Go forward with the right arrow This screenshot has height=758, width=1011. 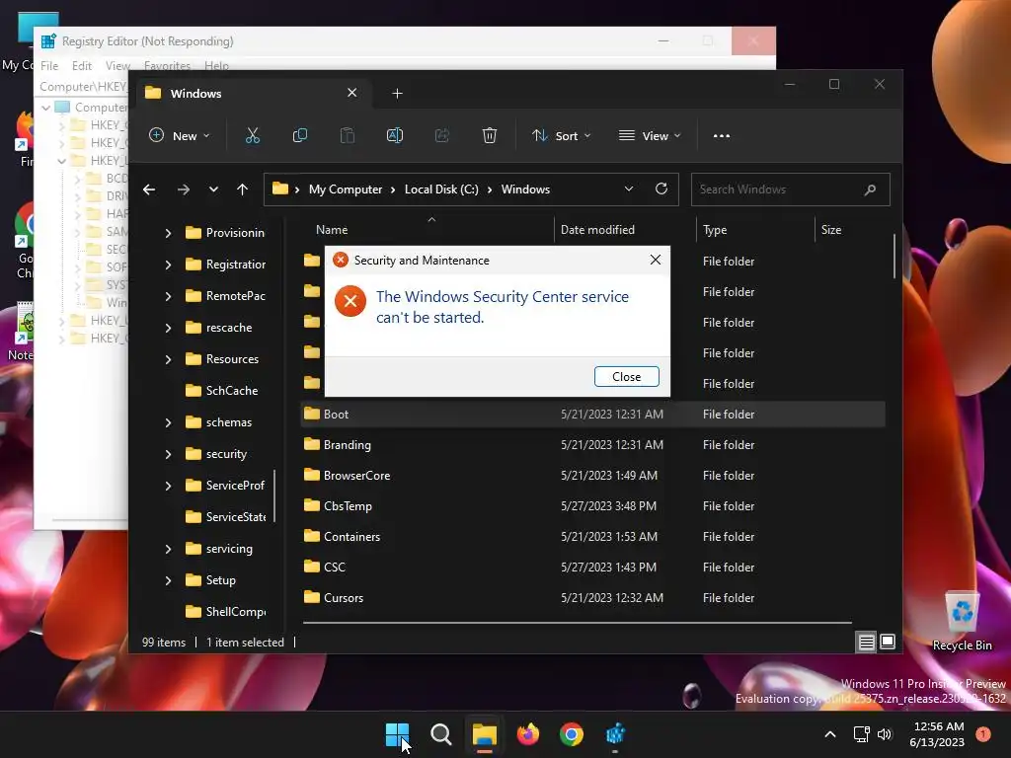[x=183, y=189]
